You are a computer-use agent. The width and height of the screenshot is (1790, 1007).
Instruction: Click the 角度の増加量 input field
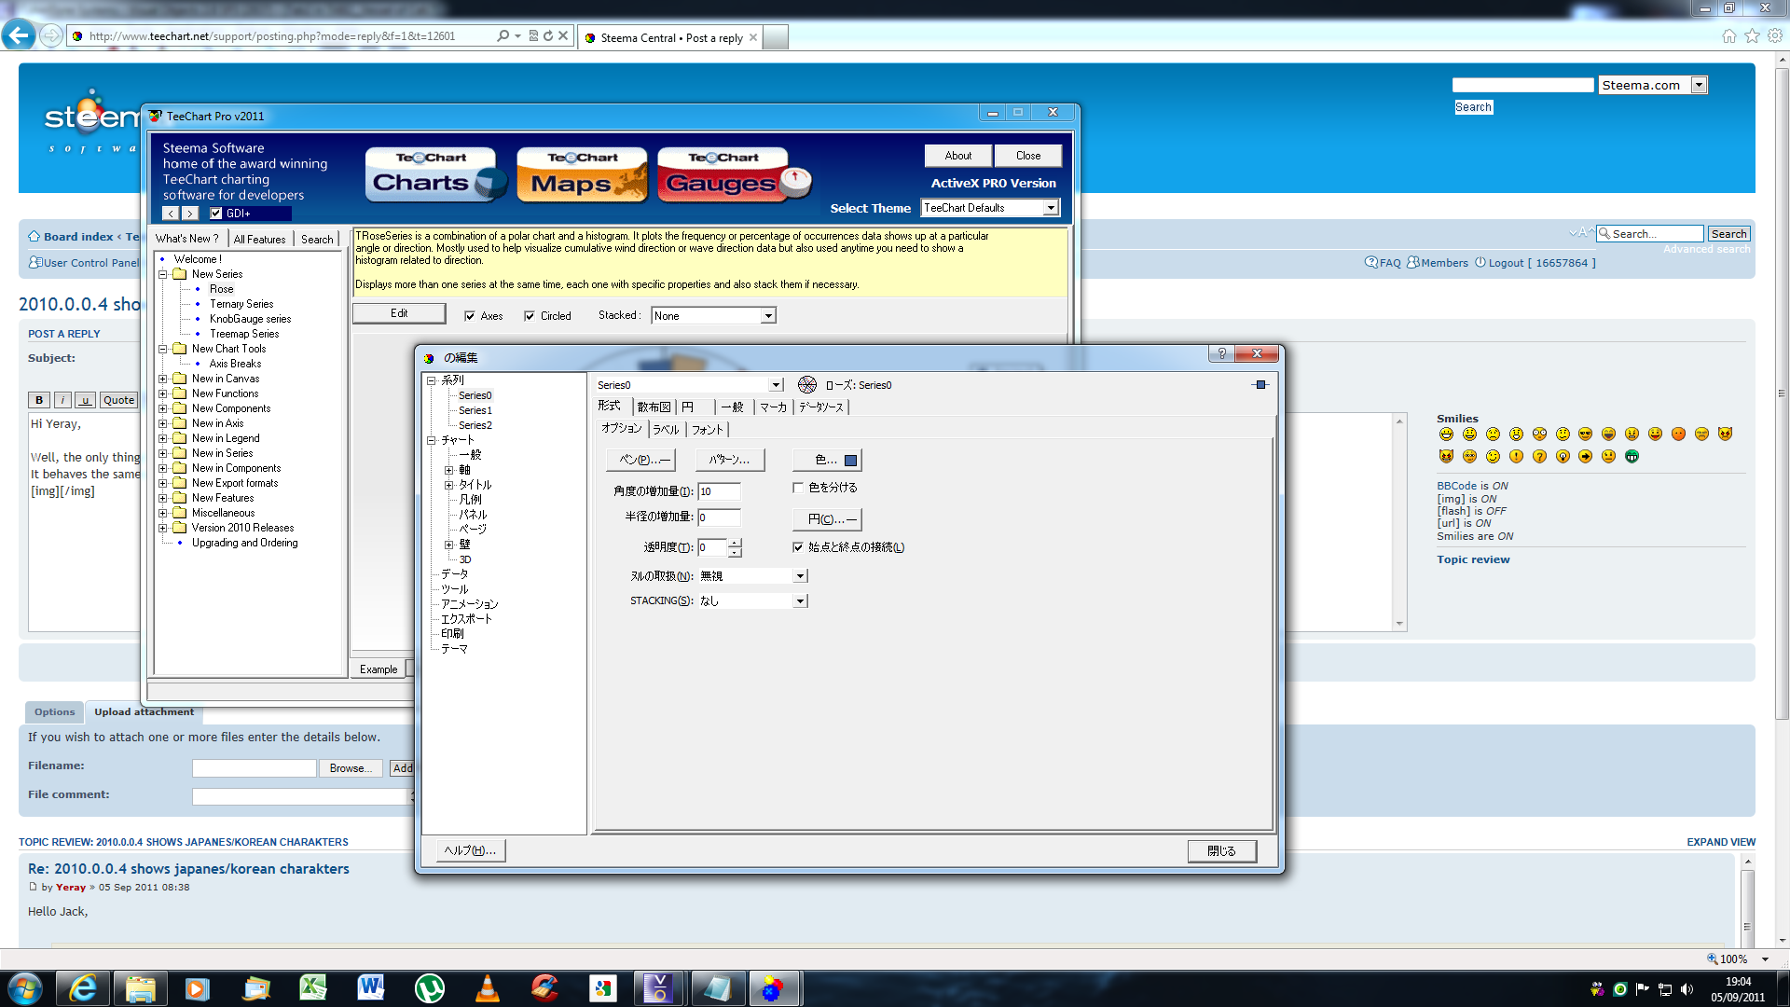719,491
